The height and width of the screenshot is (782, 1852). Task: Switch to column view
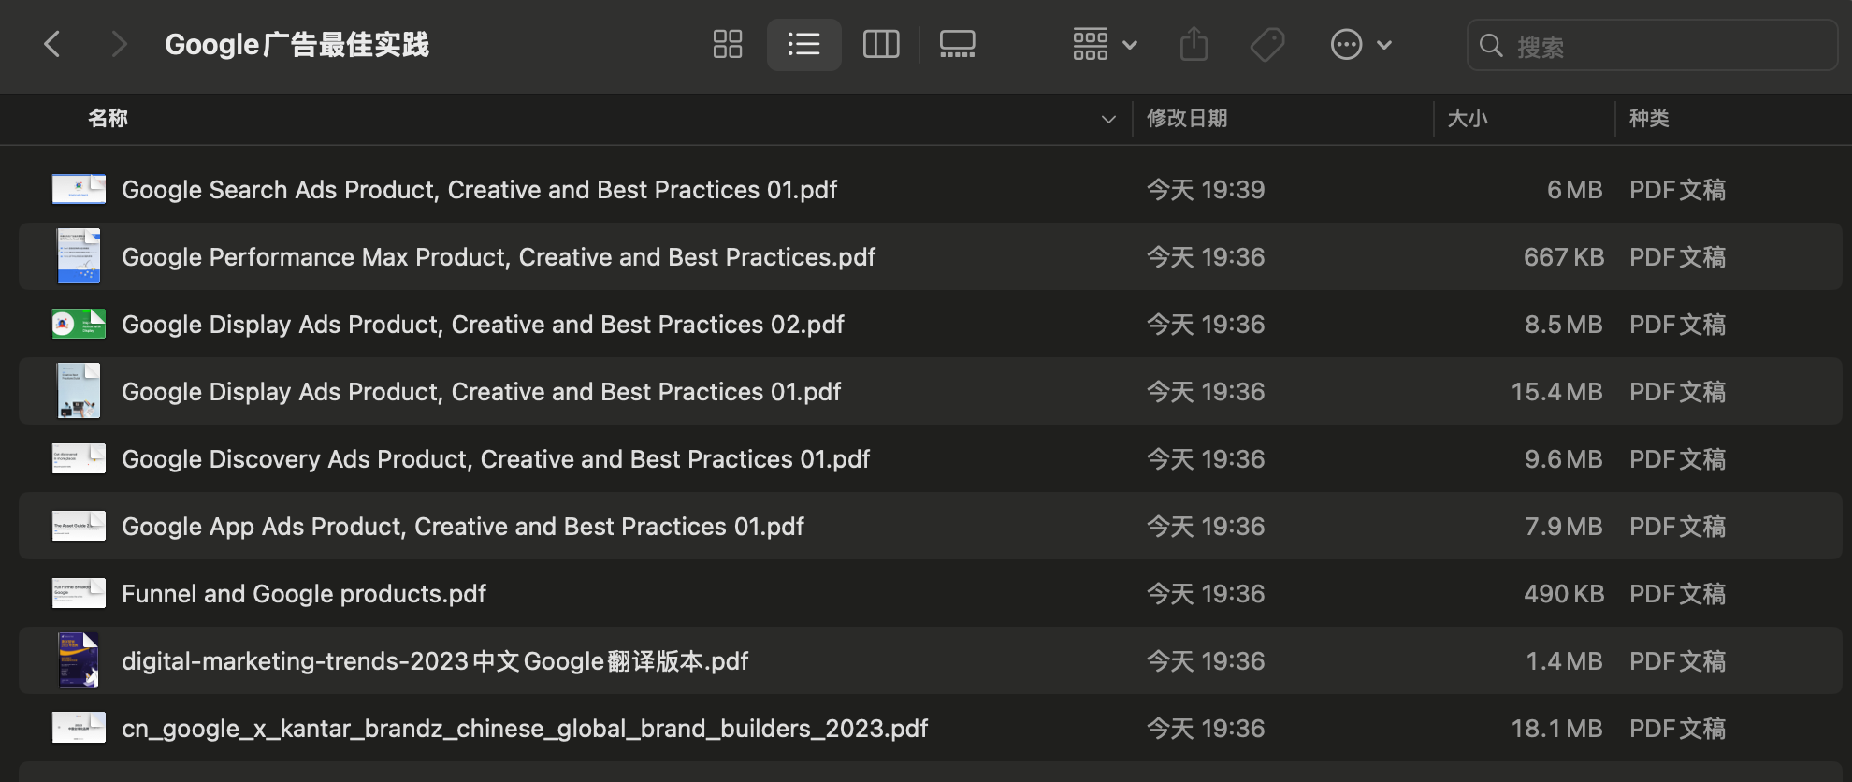[x=881, y=44]
